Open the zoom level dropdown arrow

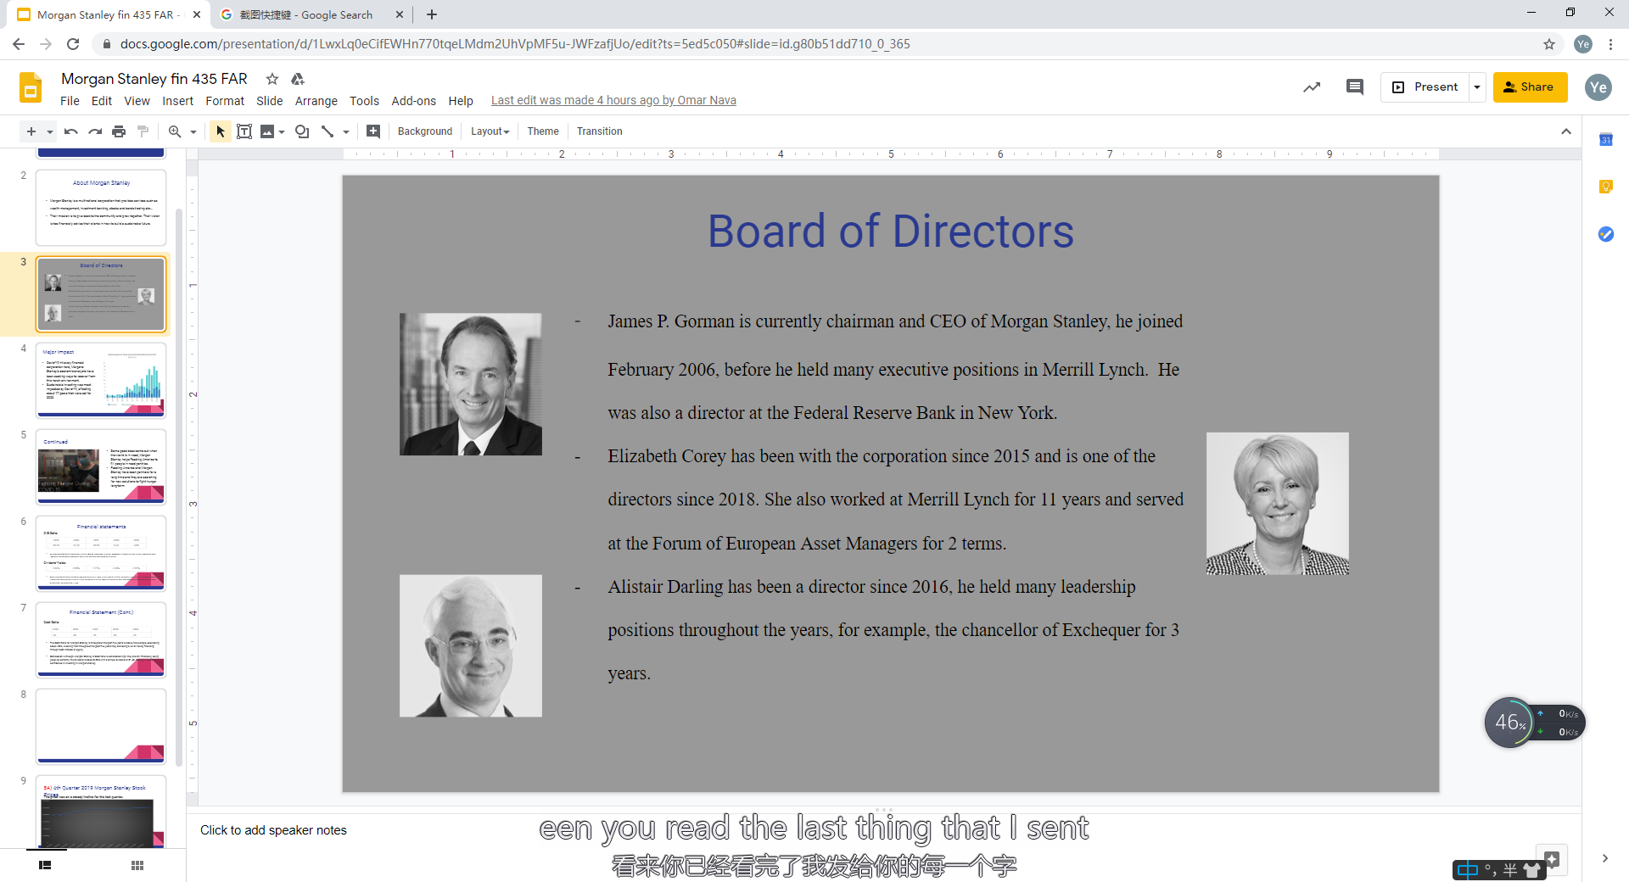click(x=193, y=131)
